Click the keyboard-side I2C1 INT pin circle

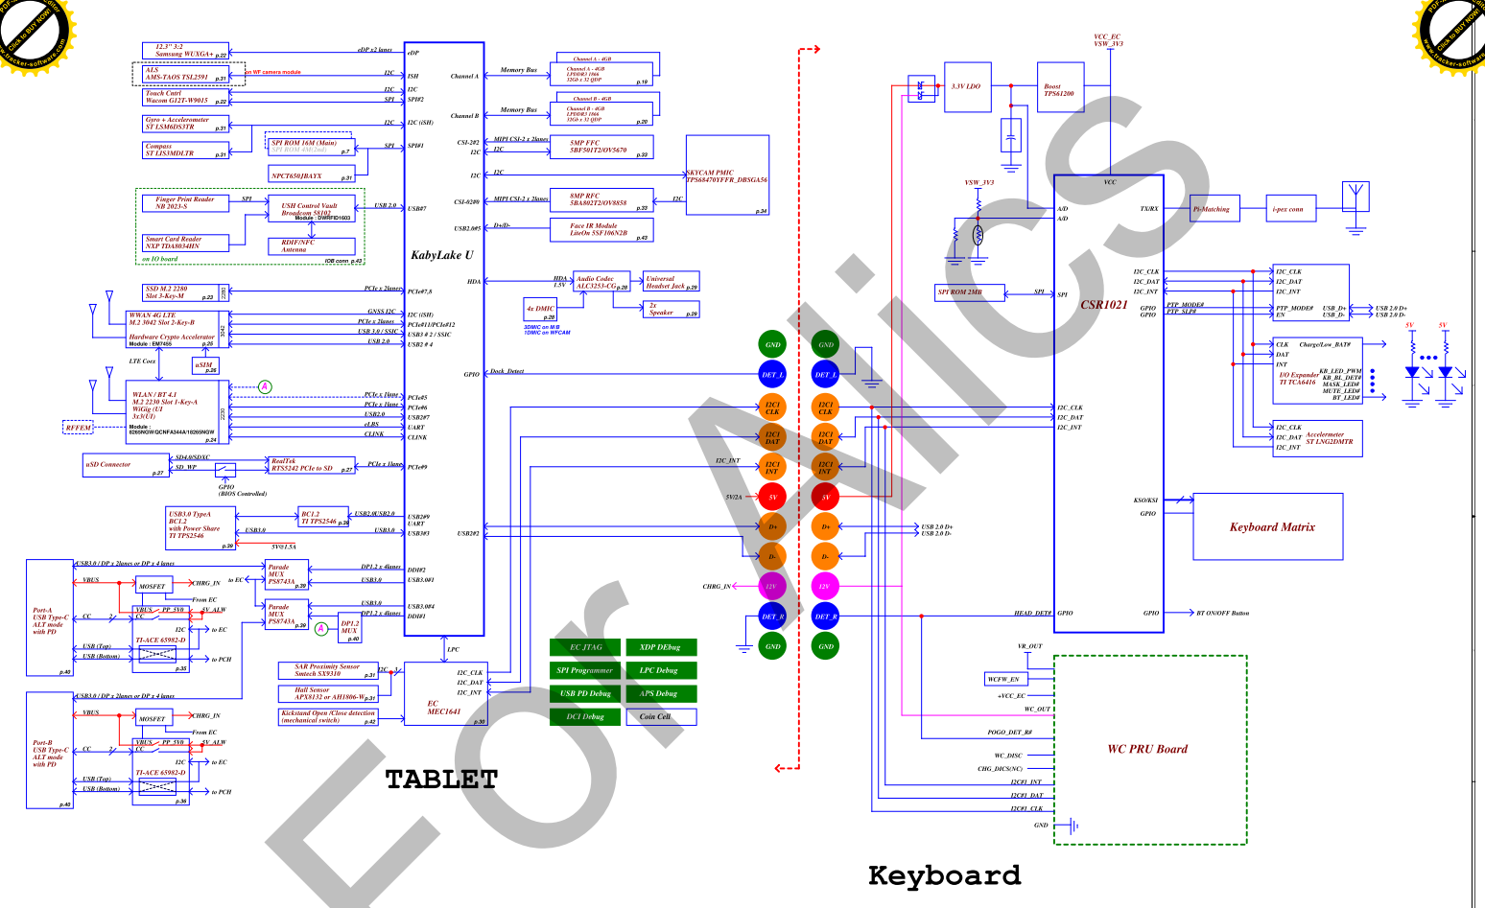(825, 467)
